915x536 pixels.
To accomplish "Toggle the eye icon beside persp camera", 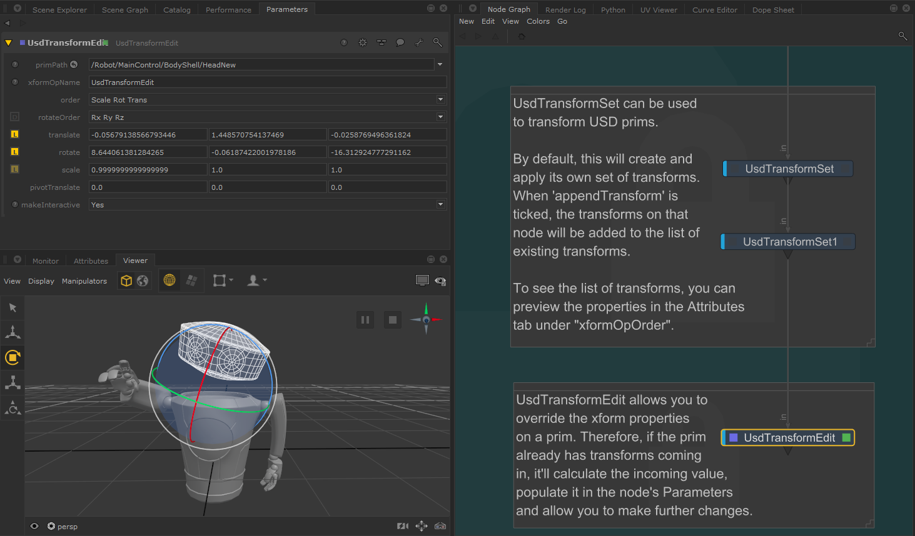I will 34,526.
